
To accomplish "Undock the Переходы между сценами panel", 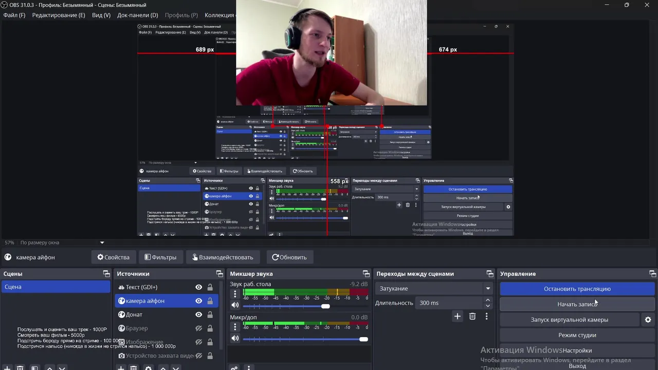I will pos(489,274).
